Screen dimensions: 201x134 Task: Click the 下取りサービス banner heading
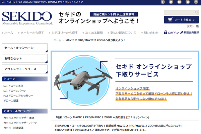click(x=154, y=70)
